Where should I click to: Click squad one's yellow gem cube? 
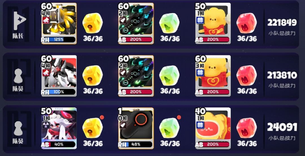click(93, 23)
